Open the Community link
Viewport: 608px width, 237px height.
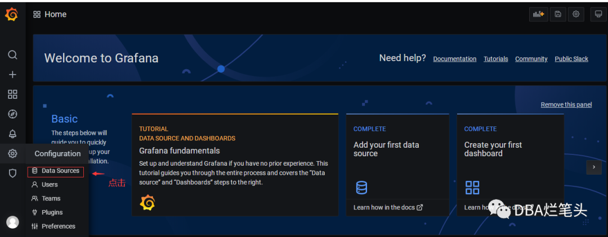pyautogui.click(x=531, y=59)
